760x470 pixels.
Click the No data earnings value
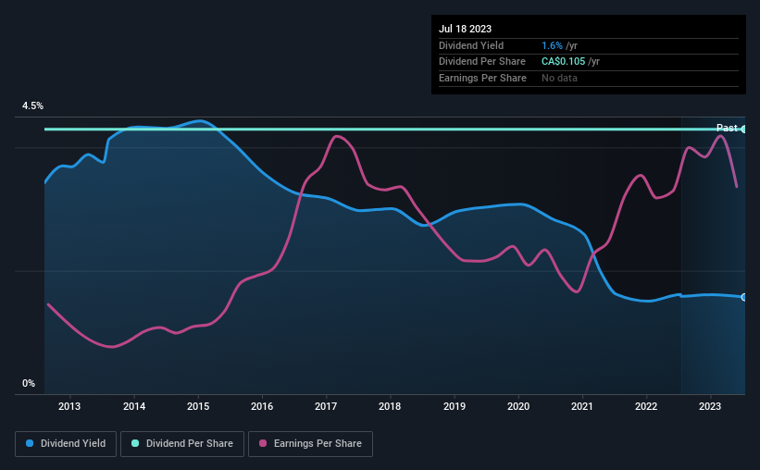point(559,78)
